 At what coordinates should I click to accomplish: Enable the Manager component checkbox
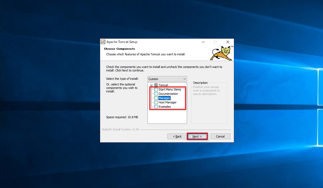tap(156, 98)
